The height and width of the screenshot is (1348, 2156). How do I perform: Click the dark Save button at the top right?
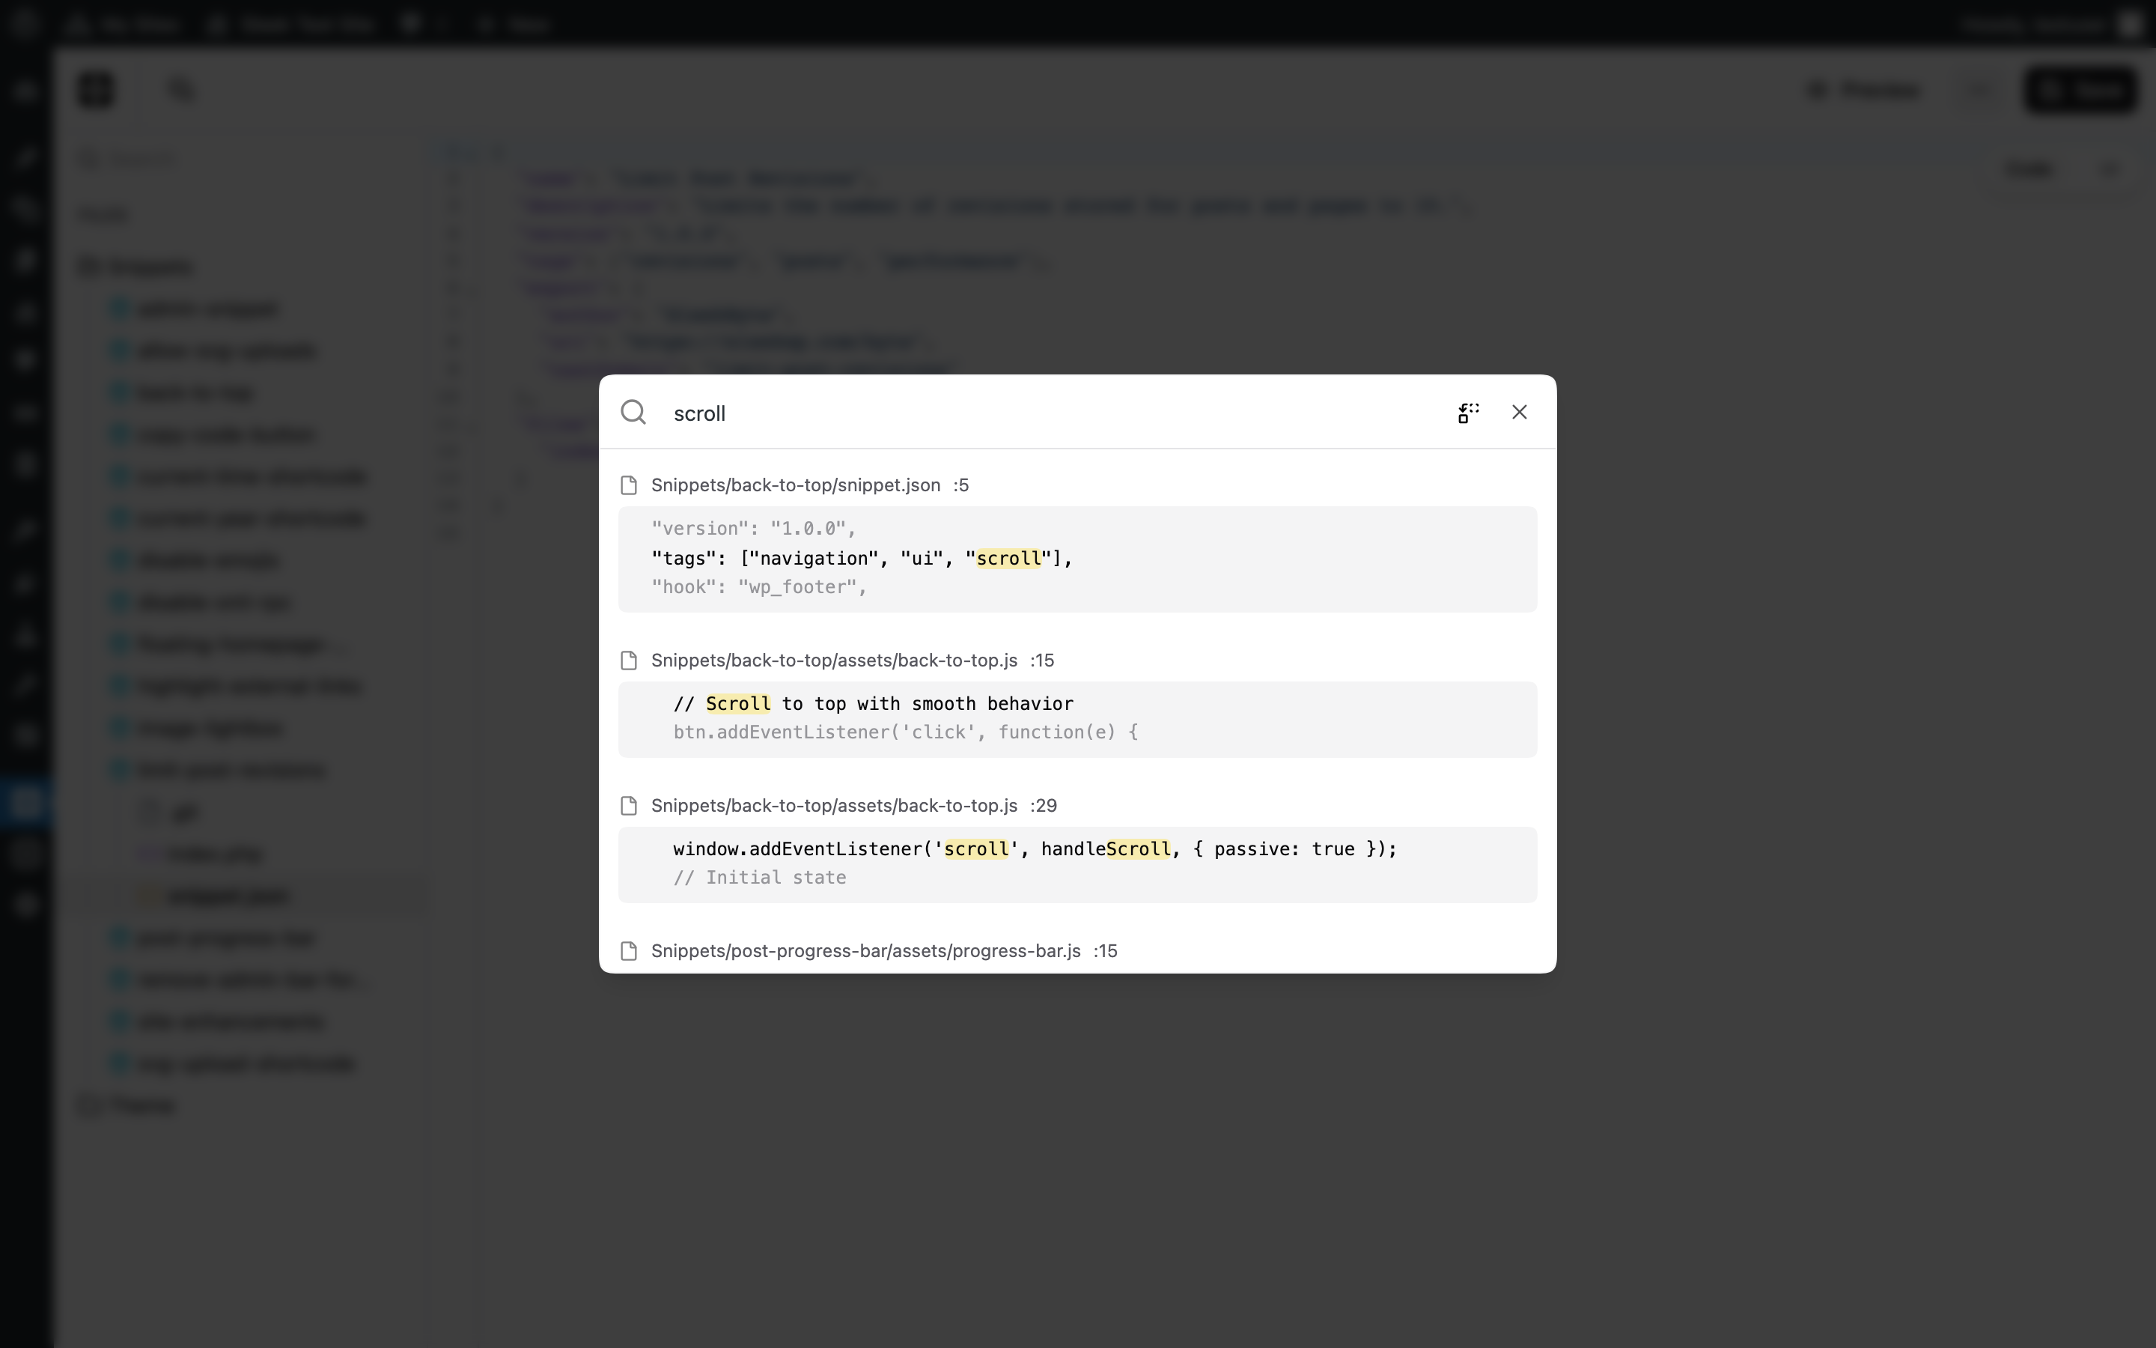(2081, 90)
